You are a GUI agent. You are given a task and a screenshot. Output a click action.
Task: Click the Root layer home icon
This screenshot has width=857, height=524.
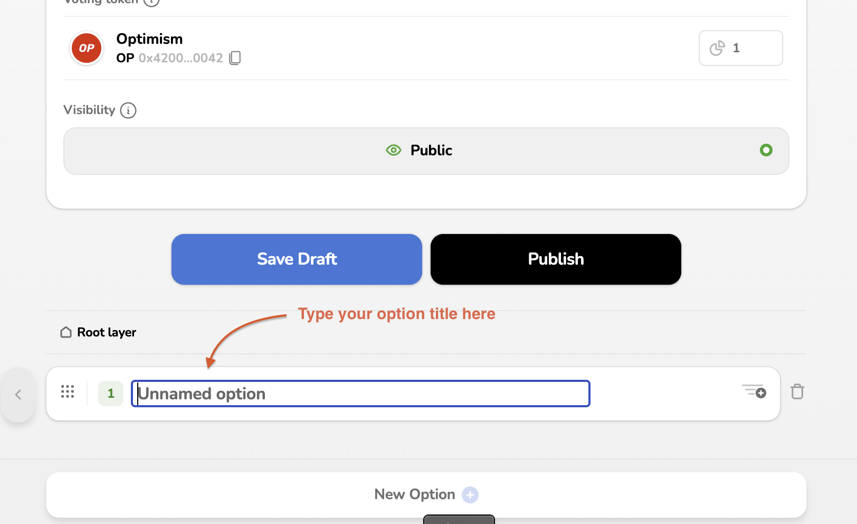(x=66, y=332)
